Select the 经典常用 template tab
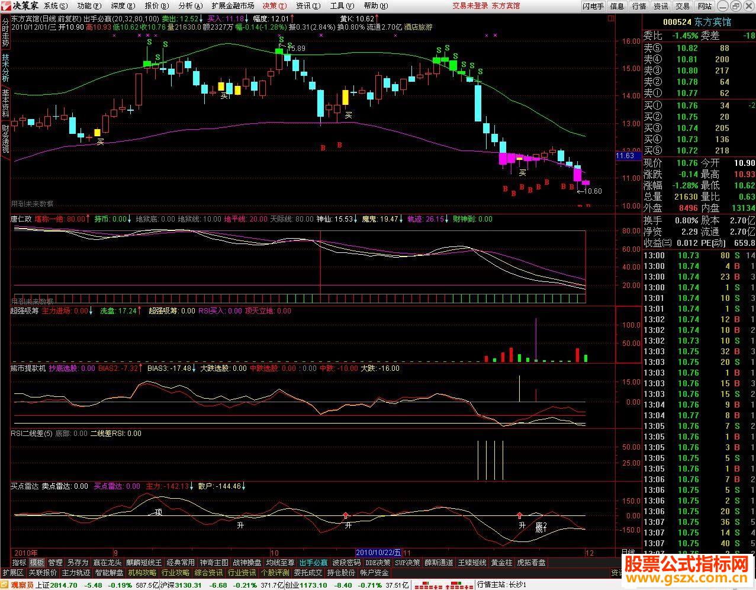The image size is (756, 590). click(x=181, y=562)
